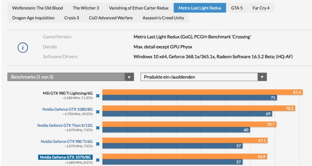Click ~1.733 MHz, 10 GT/s clock text
This screenshot has width=312, height=166.
[78, 114]
